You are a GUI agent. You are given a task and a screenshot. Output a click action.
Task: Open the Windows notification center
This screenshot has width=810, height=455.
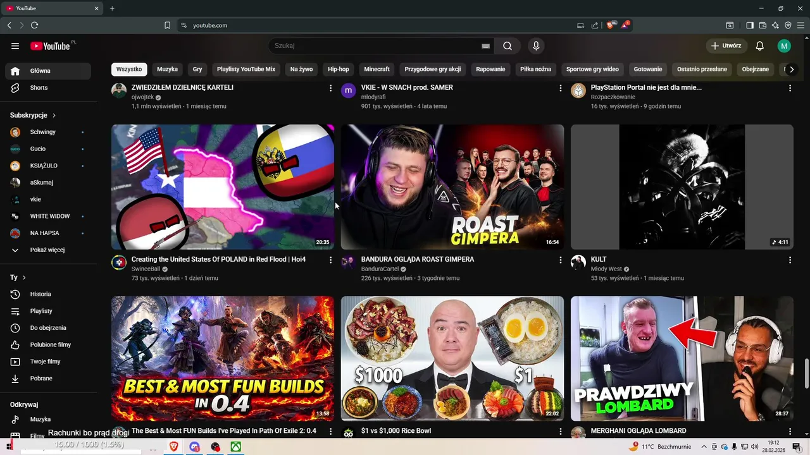click(797, 446)
